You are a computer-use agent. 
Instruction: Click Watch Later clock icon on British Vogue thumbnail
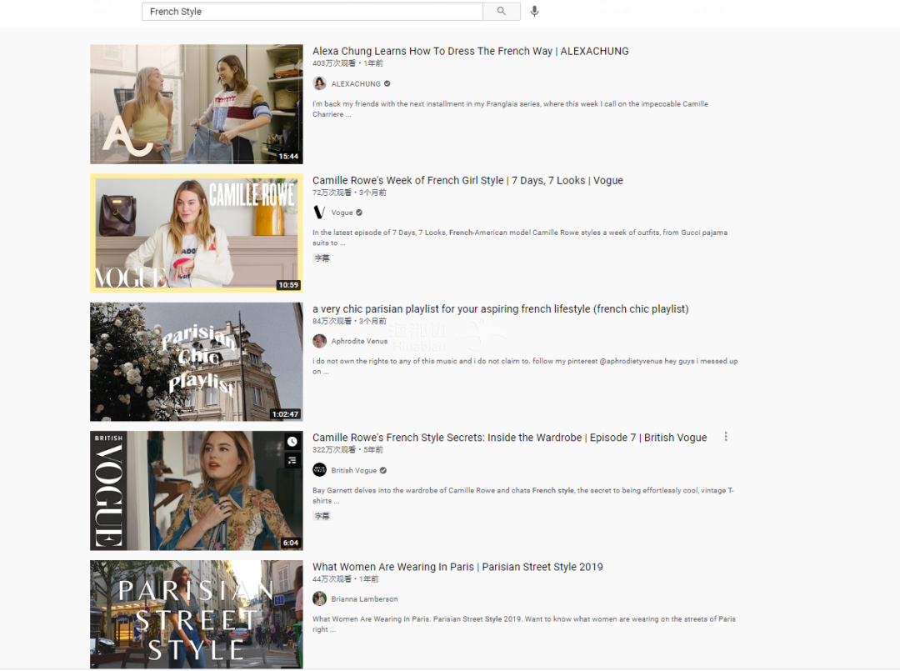coord(292,442)
